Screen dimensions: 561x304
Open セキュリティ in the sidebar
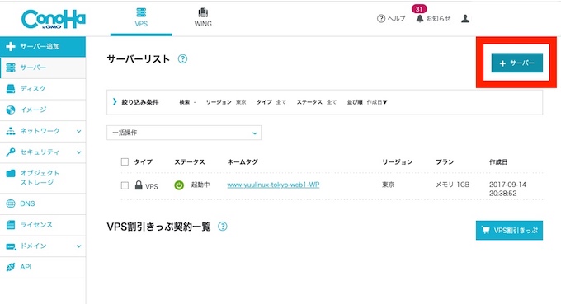pyautogui.click(x=43, y=152)
